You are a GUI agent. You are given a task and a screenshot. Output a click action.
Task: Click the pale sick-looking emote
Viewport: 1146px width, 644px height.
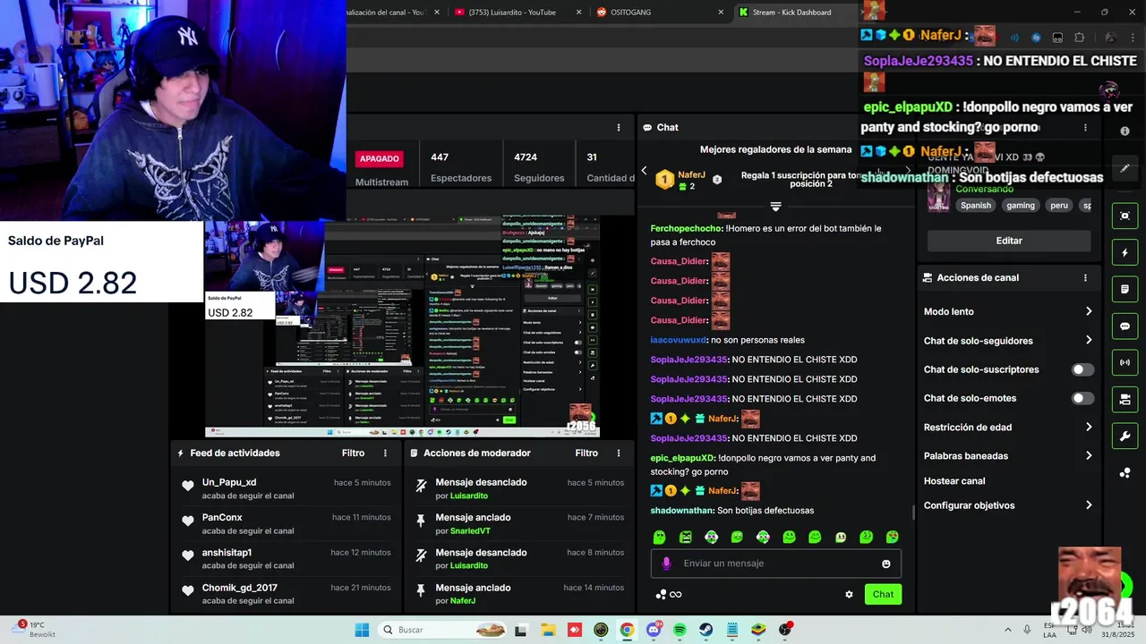[841, 538]
